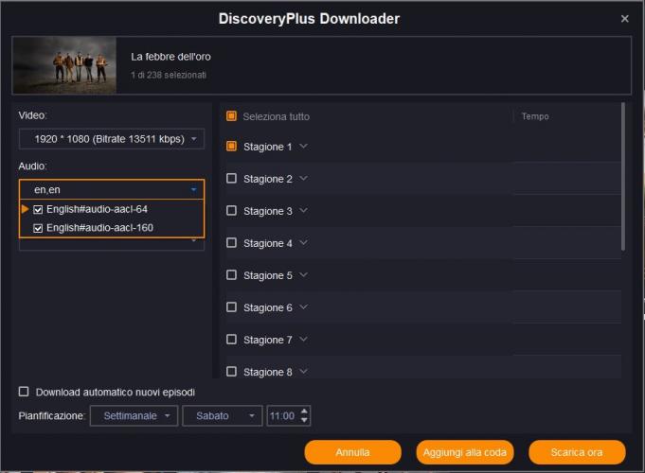Open the Sabato day dropdown

coord(223,416)
